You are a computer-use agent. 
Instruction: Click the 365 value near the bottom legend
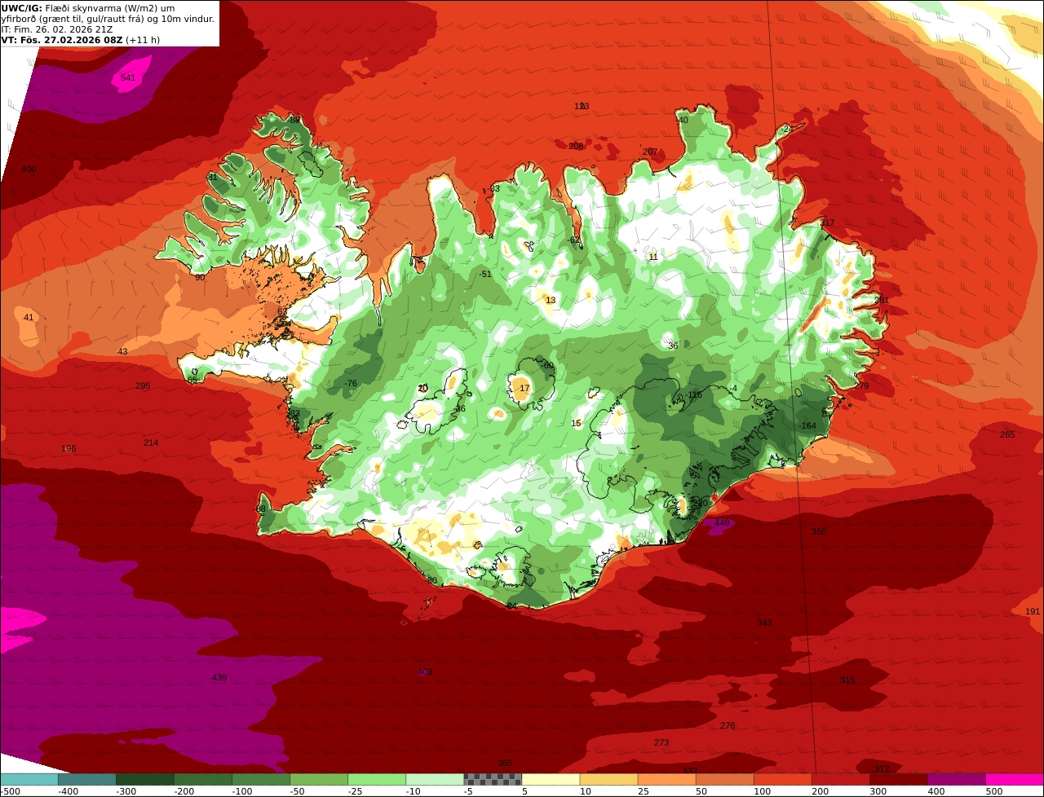click(x=505, y=763)
